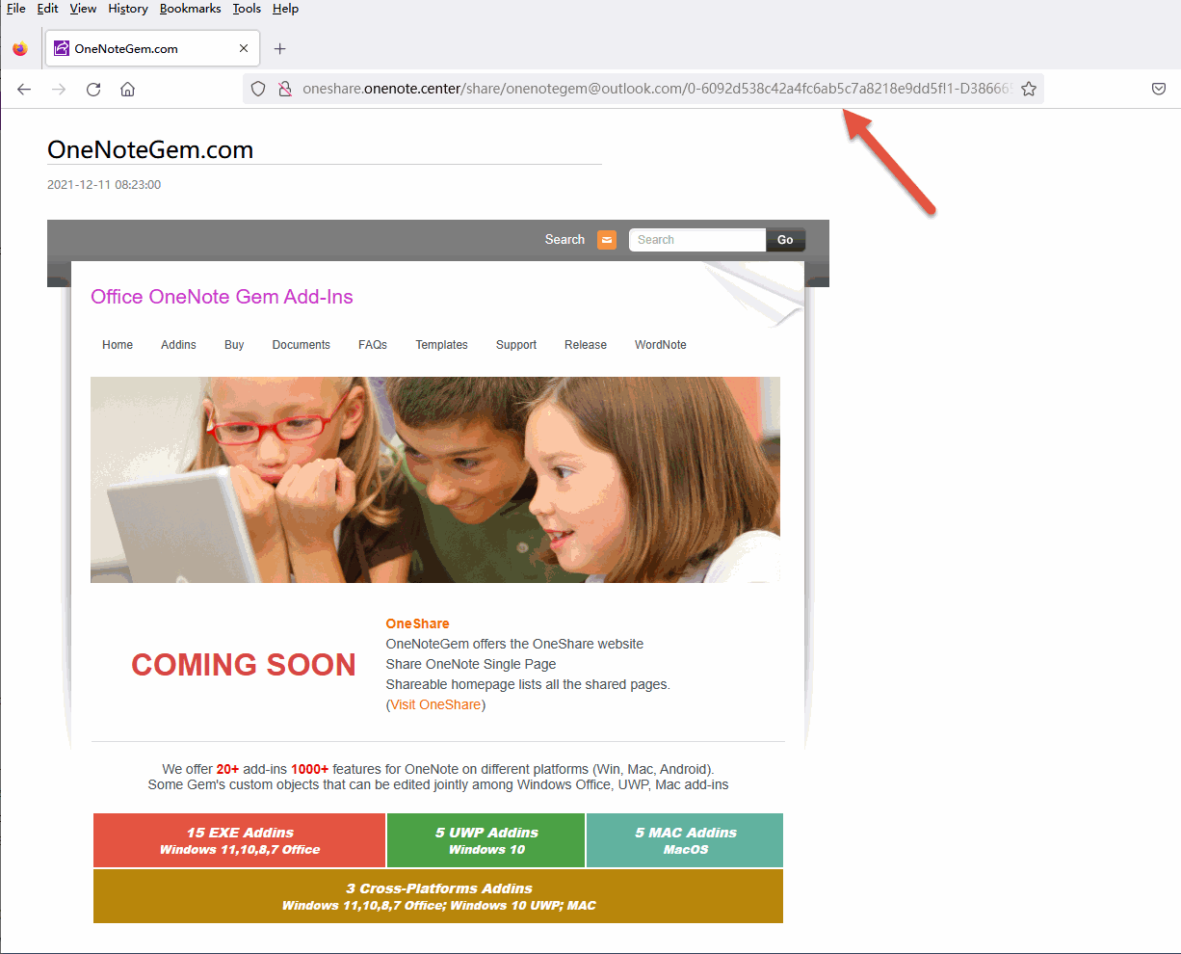Click 'Share OneNote Single Page' text
The width and height of the screenshot is (1181, 954).
pyautogui.click(x=471, y=664)
